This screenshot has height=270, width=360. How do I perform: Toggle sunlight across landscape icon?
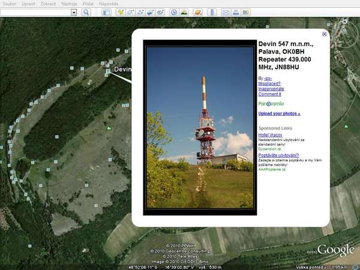coord(184,12)
